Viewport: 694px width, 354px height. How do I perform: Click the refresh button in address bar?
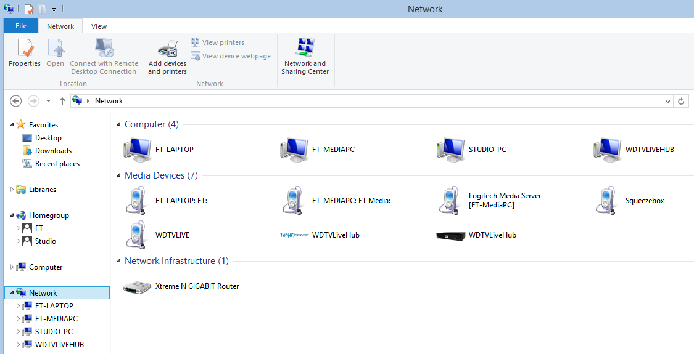681,101
